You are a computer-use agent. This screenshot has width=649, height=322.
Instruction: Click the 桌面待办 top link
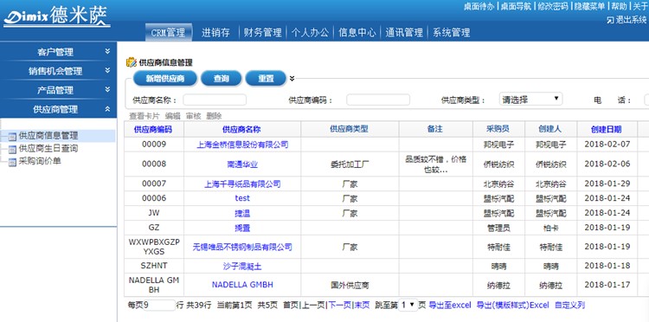[479, 6]
